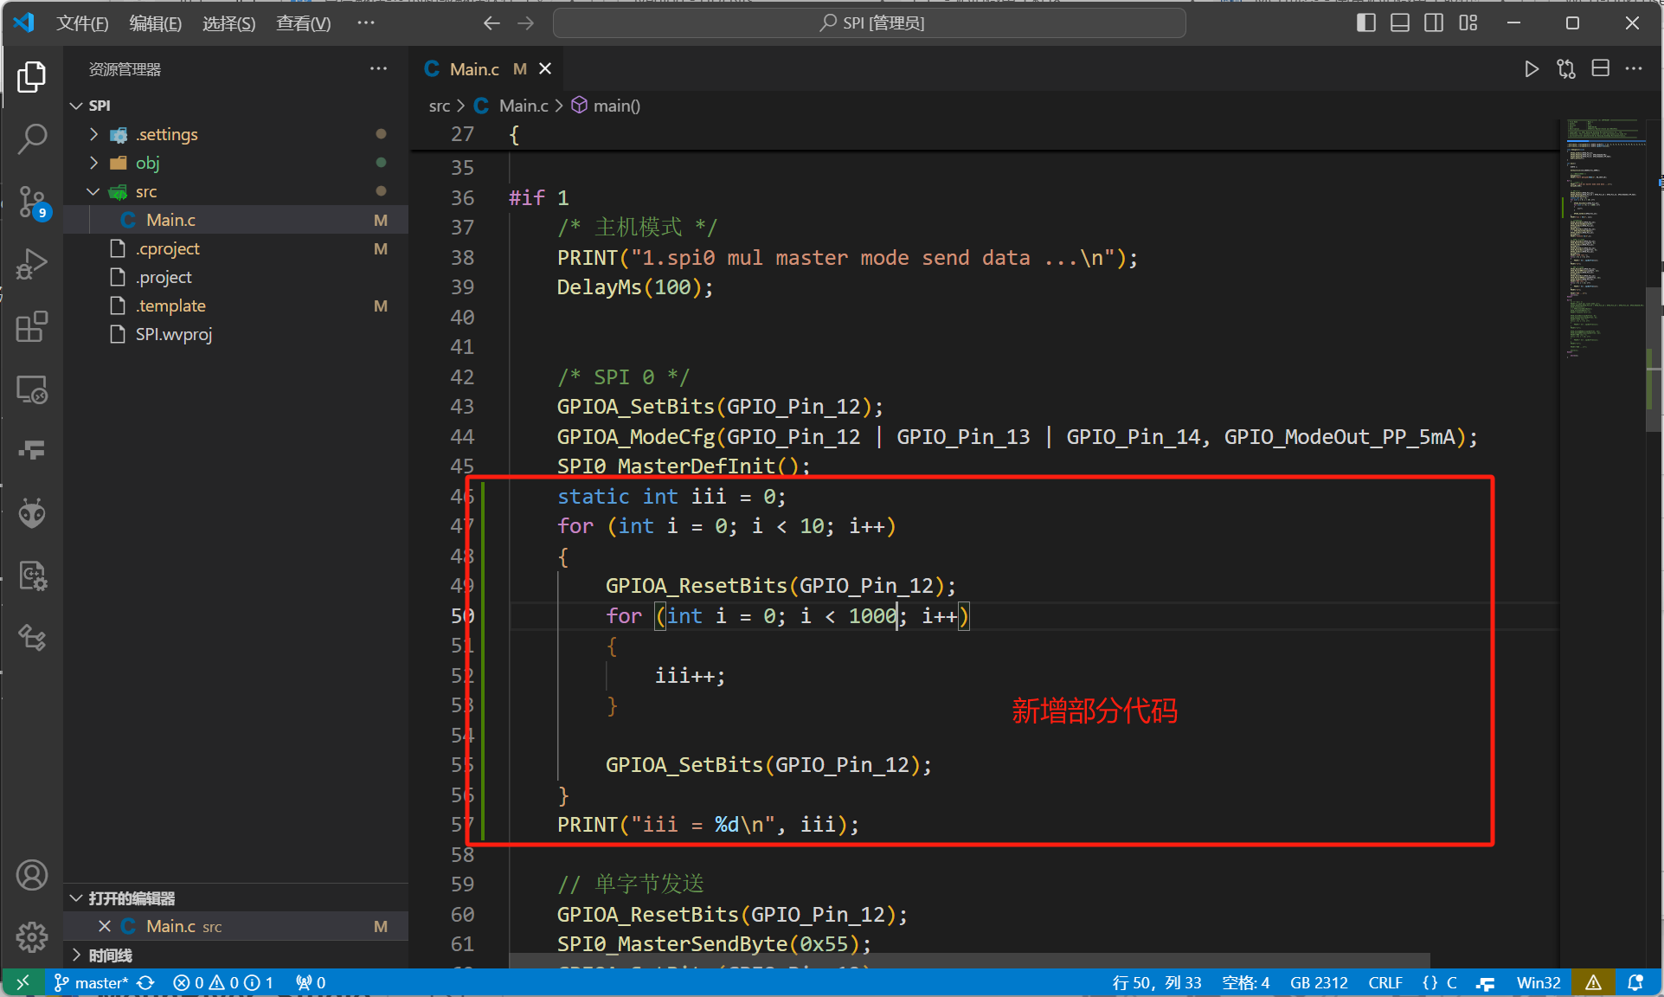This screenshot has height=997, width=1664.
Task: Open the activity bar icon below PlatformIO
Action: point(32,576)
